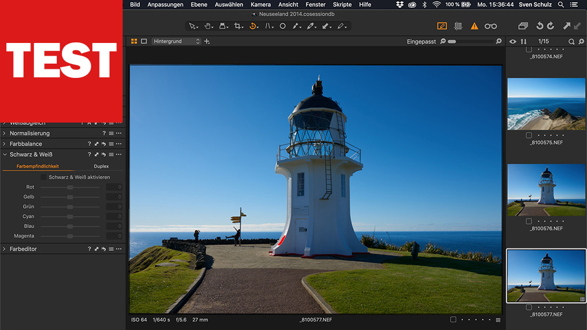This screenshot has width=587, height=330.
Task: Open the browser search magnifier
Action: coord(572,41)
